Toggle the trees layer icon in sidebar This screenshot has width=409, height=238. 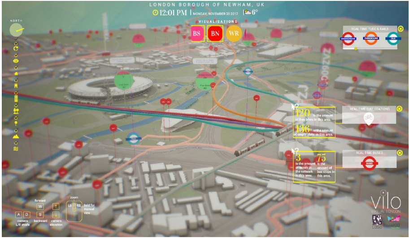[16, 111]
